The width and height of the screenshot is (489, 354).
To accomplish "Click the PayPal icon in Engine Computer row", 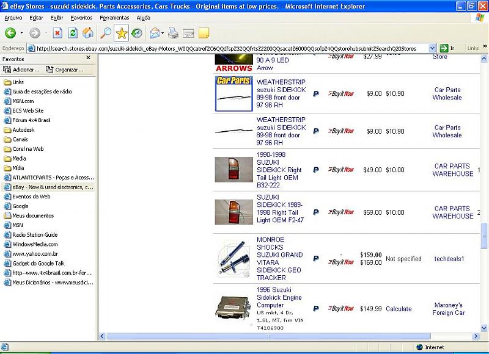I will [316, 309].
